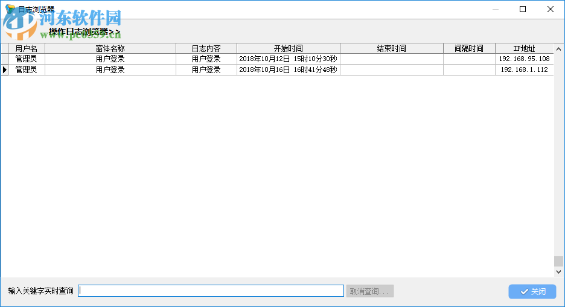Click the row selector of the October 12 row
The width and height of the screenshot is (565, 307).
(4, 59)
